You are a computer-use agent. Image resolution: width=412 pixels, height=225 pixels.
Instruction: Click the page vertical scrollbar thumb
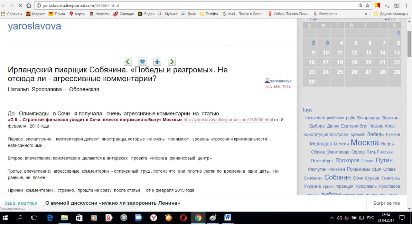[409, 44]
